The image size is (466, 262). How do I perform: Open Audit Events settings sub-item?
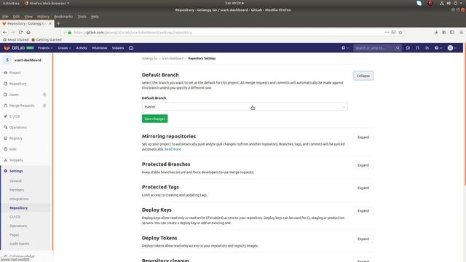tap(20, 244)
